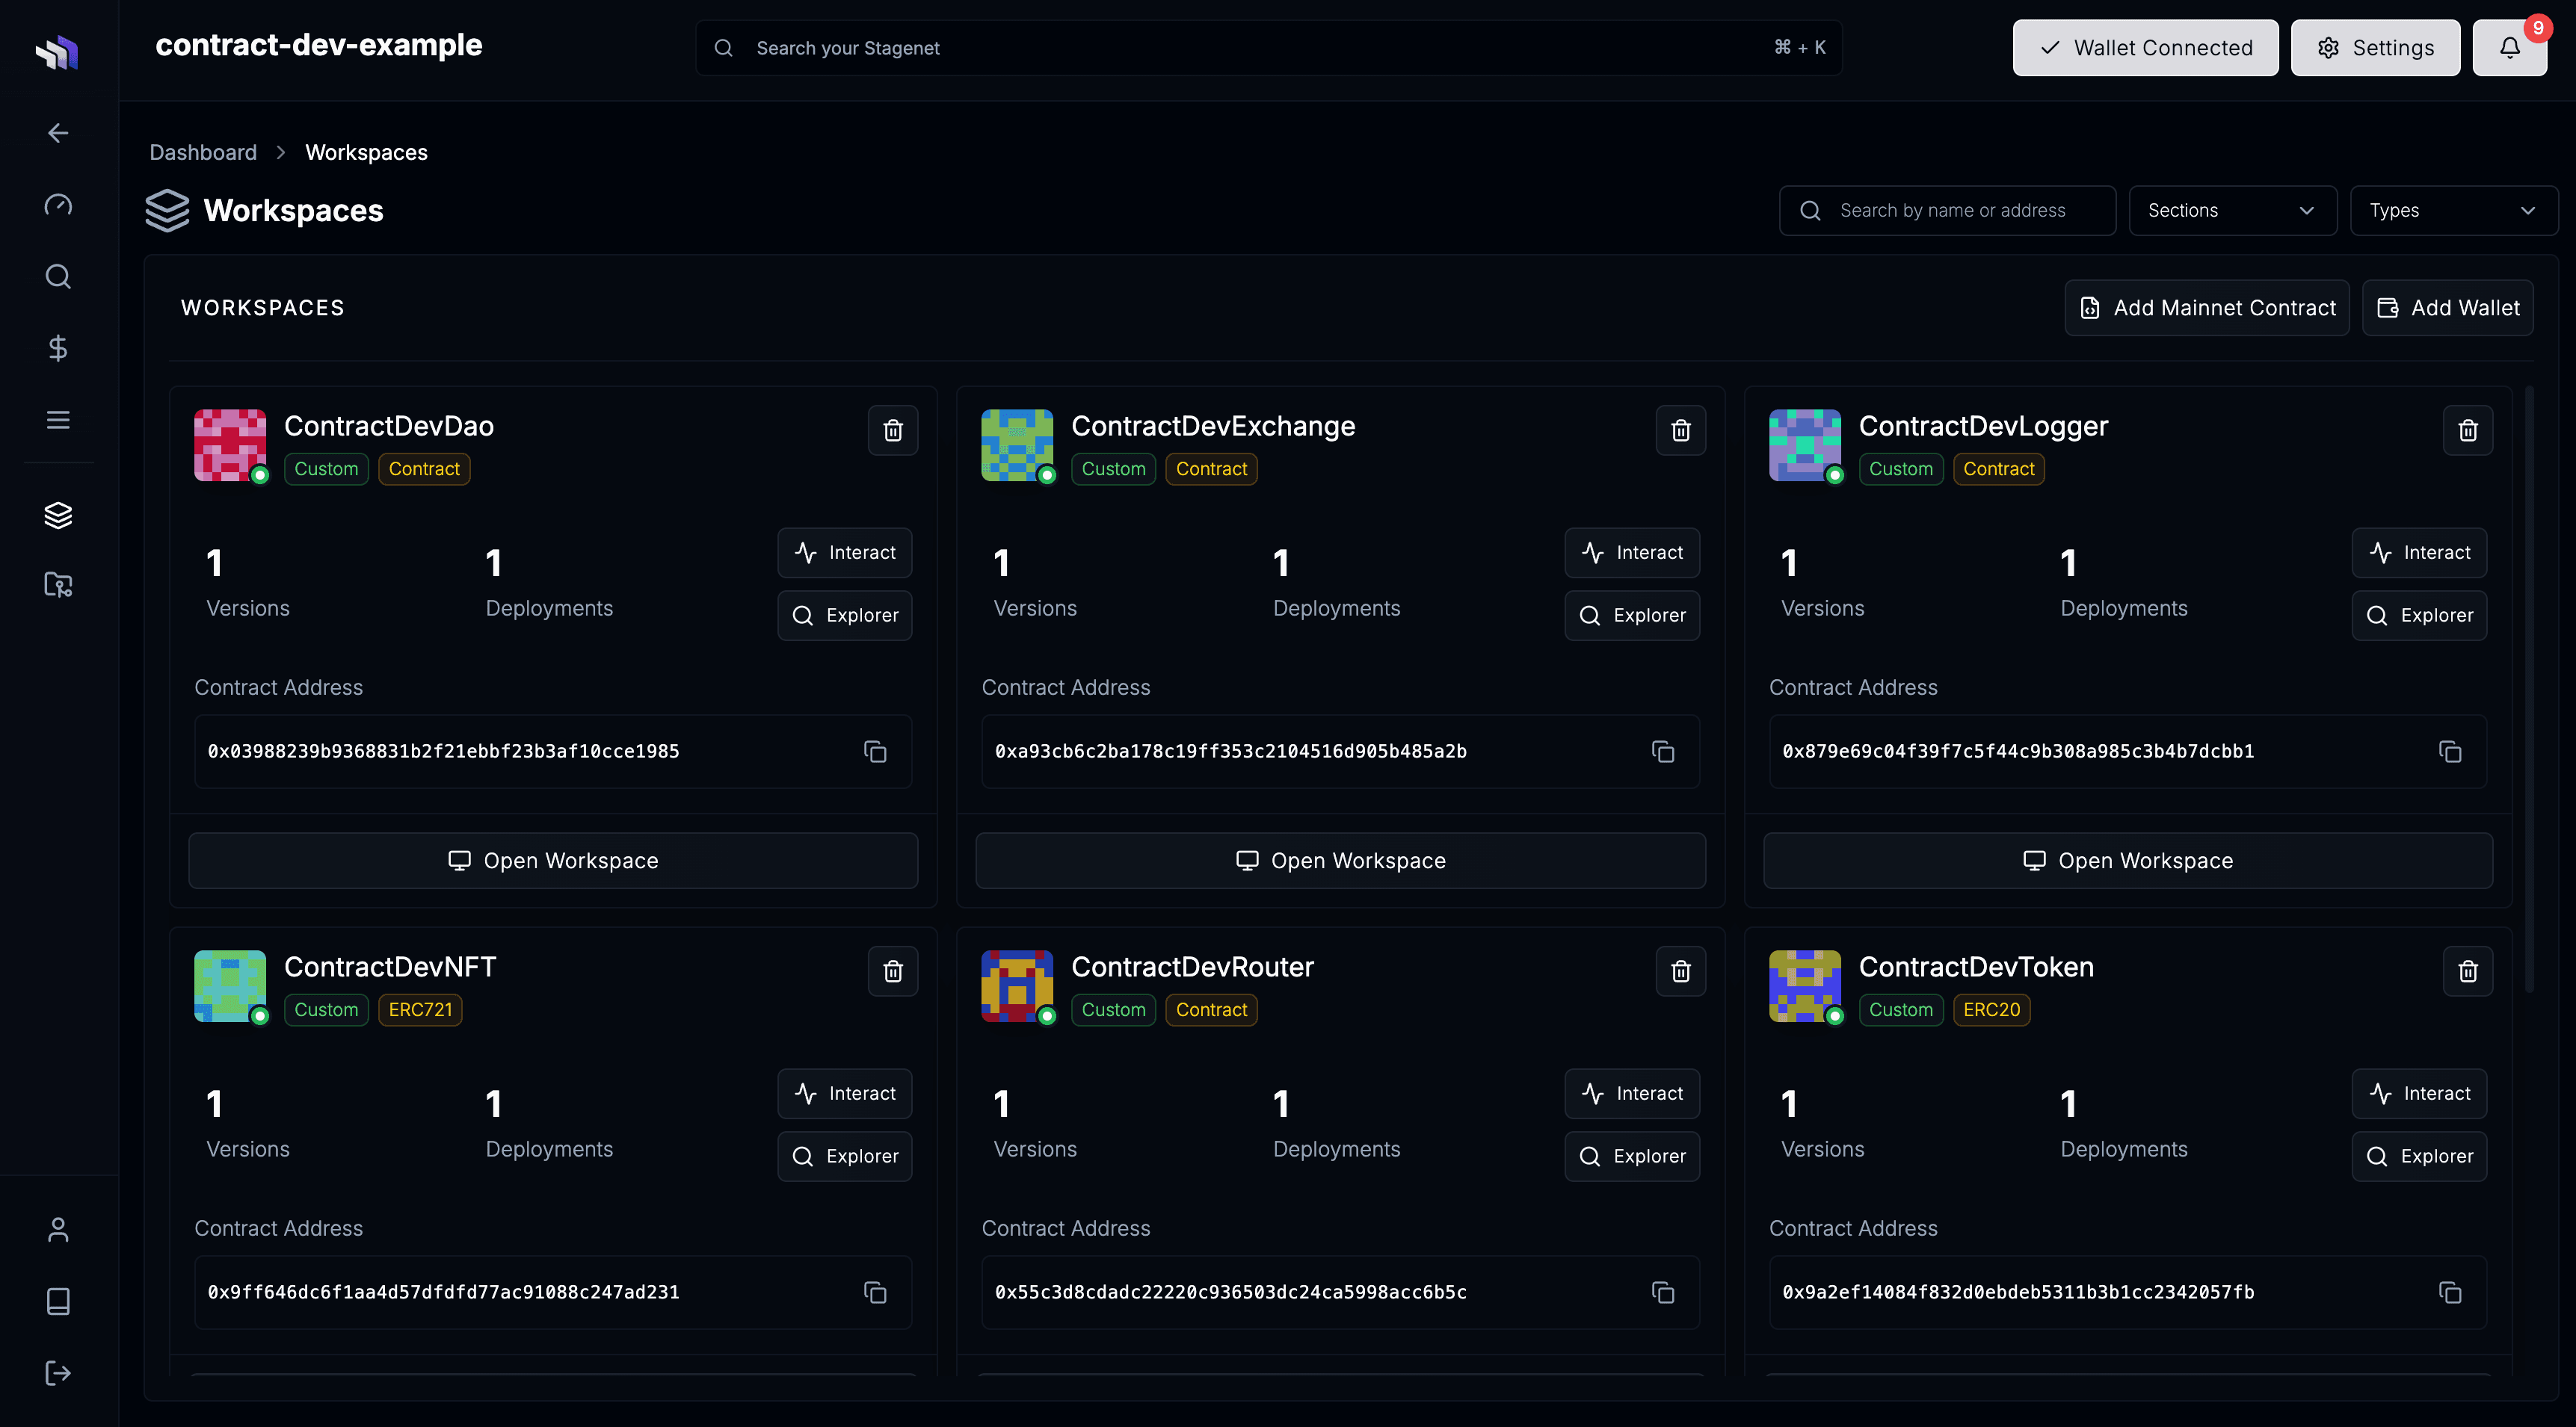Click the back arrow in the sidebar
Viewport: 2576px width, 1427px height.
click(58, 133)
